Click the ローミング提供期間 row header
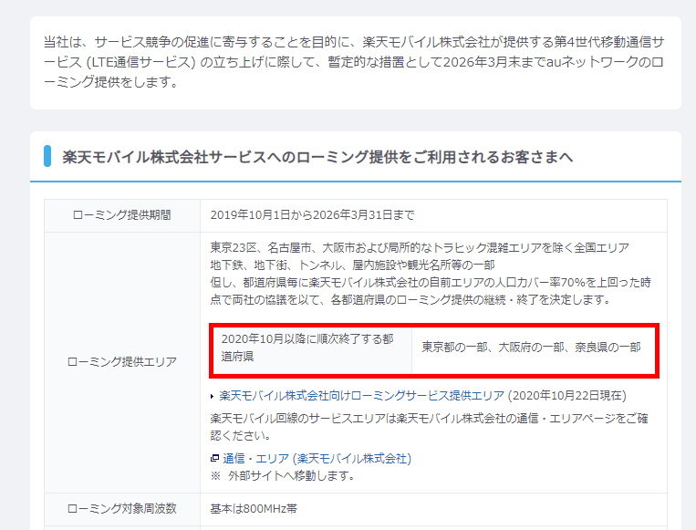The height and width of the screenshot is (530, 696). (122, 215)
